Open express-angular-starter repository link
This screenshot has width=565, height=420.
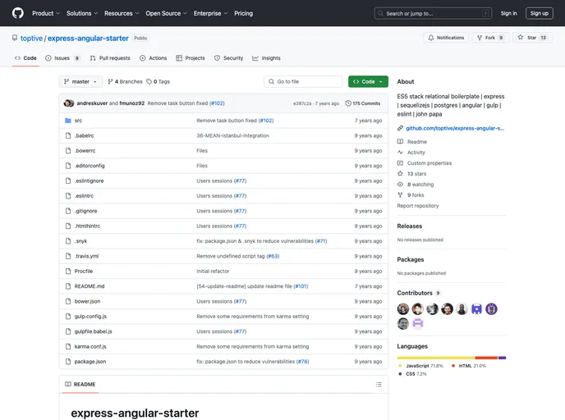tap(88, 39)
